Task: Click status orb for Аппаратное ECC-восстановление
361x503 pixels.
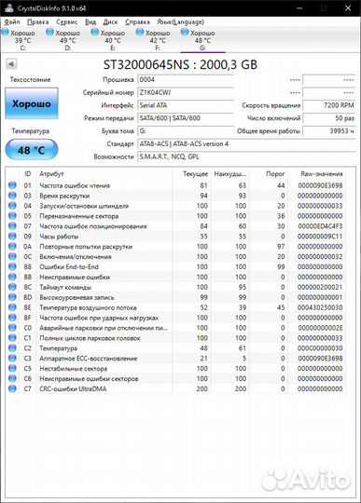Action: 12,359
